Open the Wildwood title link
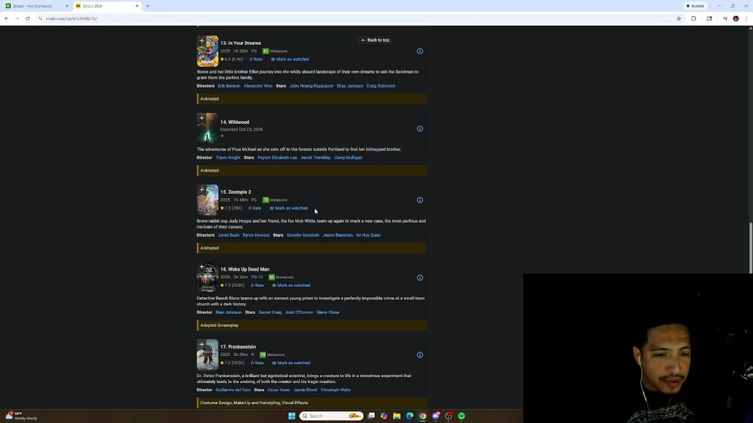753x423 pixels. (235, 122)
